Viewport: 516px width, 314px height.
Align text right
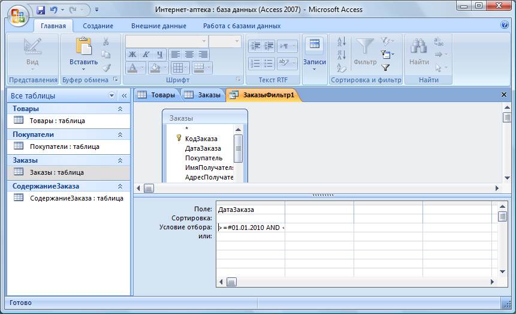pyautogui.click(x=203, y=55)
